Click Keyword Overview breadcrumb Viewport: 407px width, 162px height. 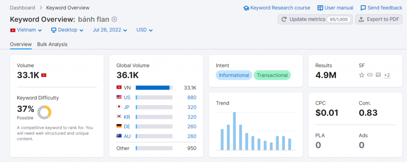tap(68, 8)
